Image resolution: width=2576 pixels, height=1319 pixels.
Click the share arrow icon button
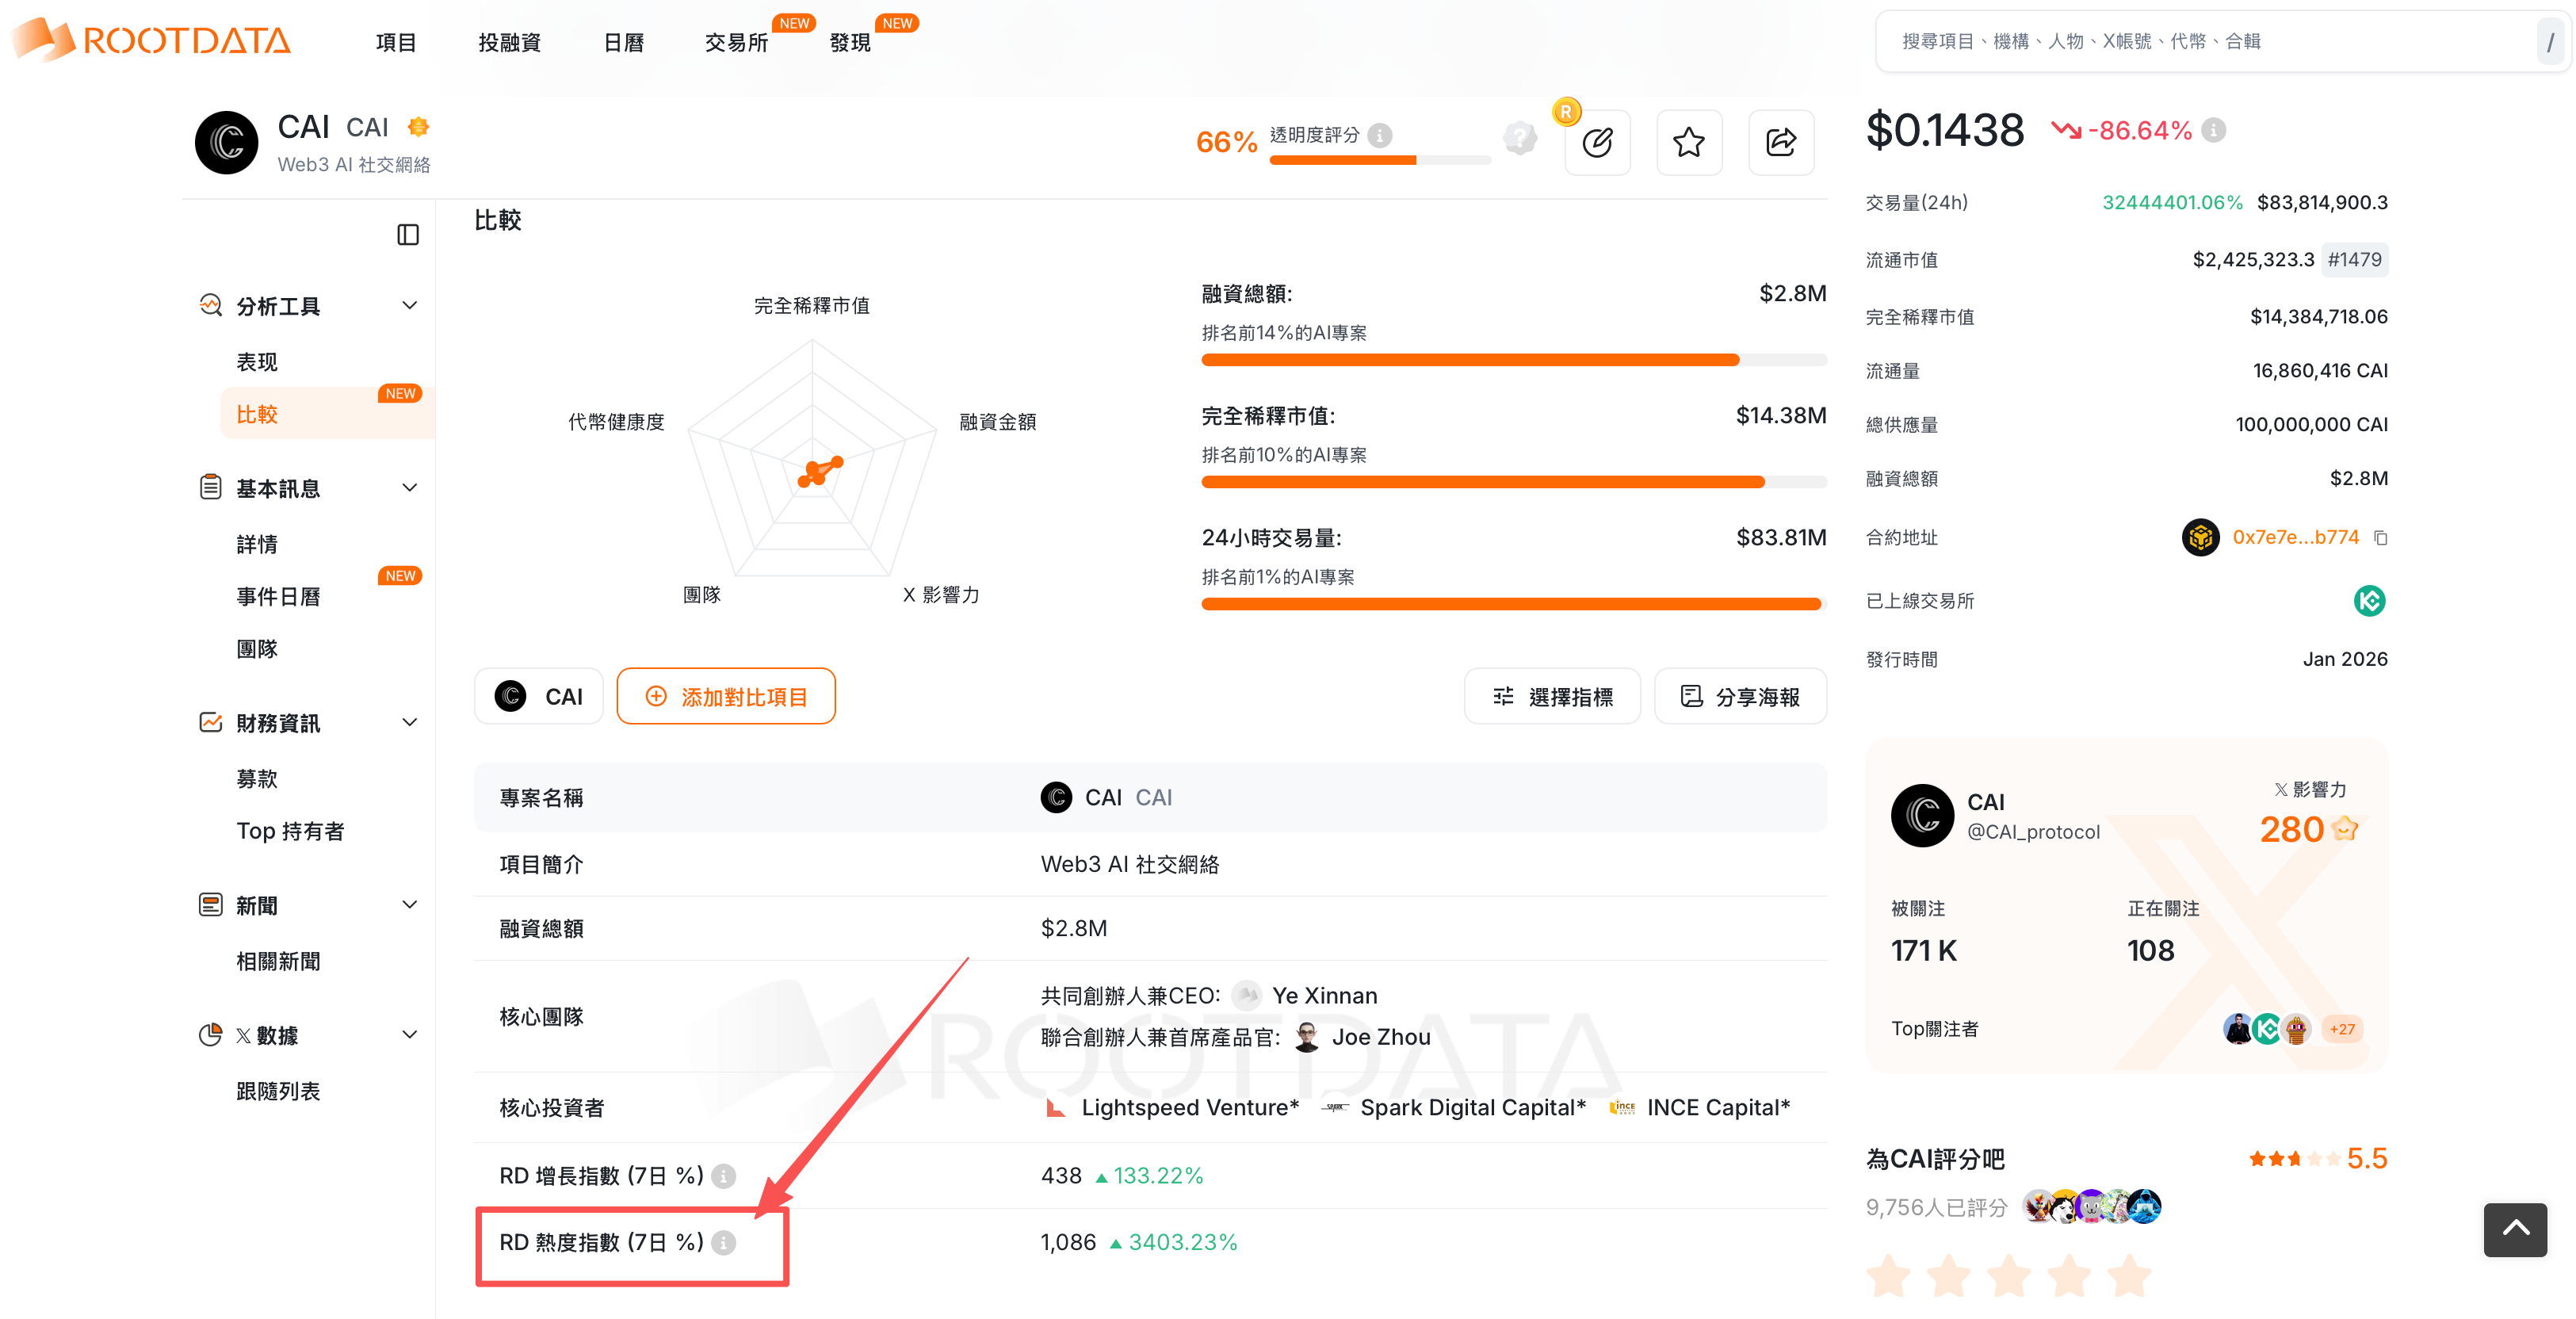[x=1780, y=142]
